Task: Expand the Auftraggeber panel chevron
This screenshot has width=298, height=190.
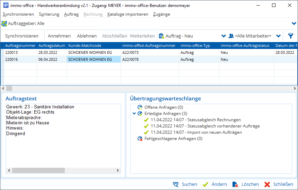Action: 294,24
